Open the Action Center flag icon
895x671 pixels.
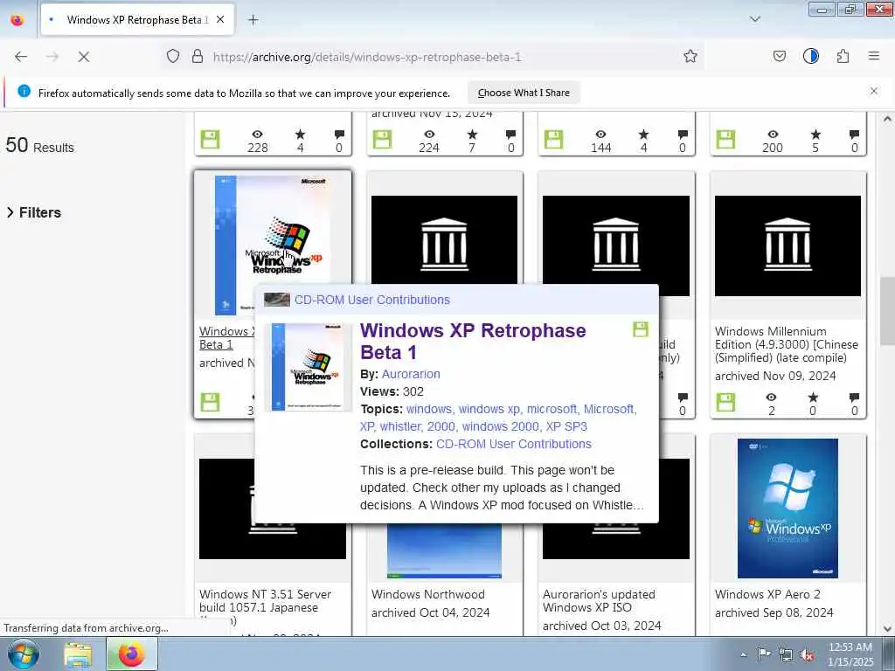(x=764, y=654)
